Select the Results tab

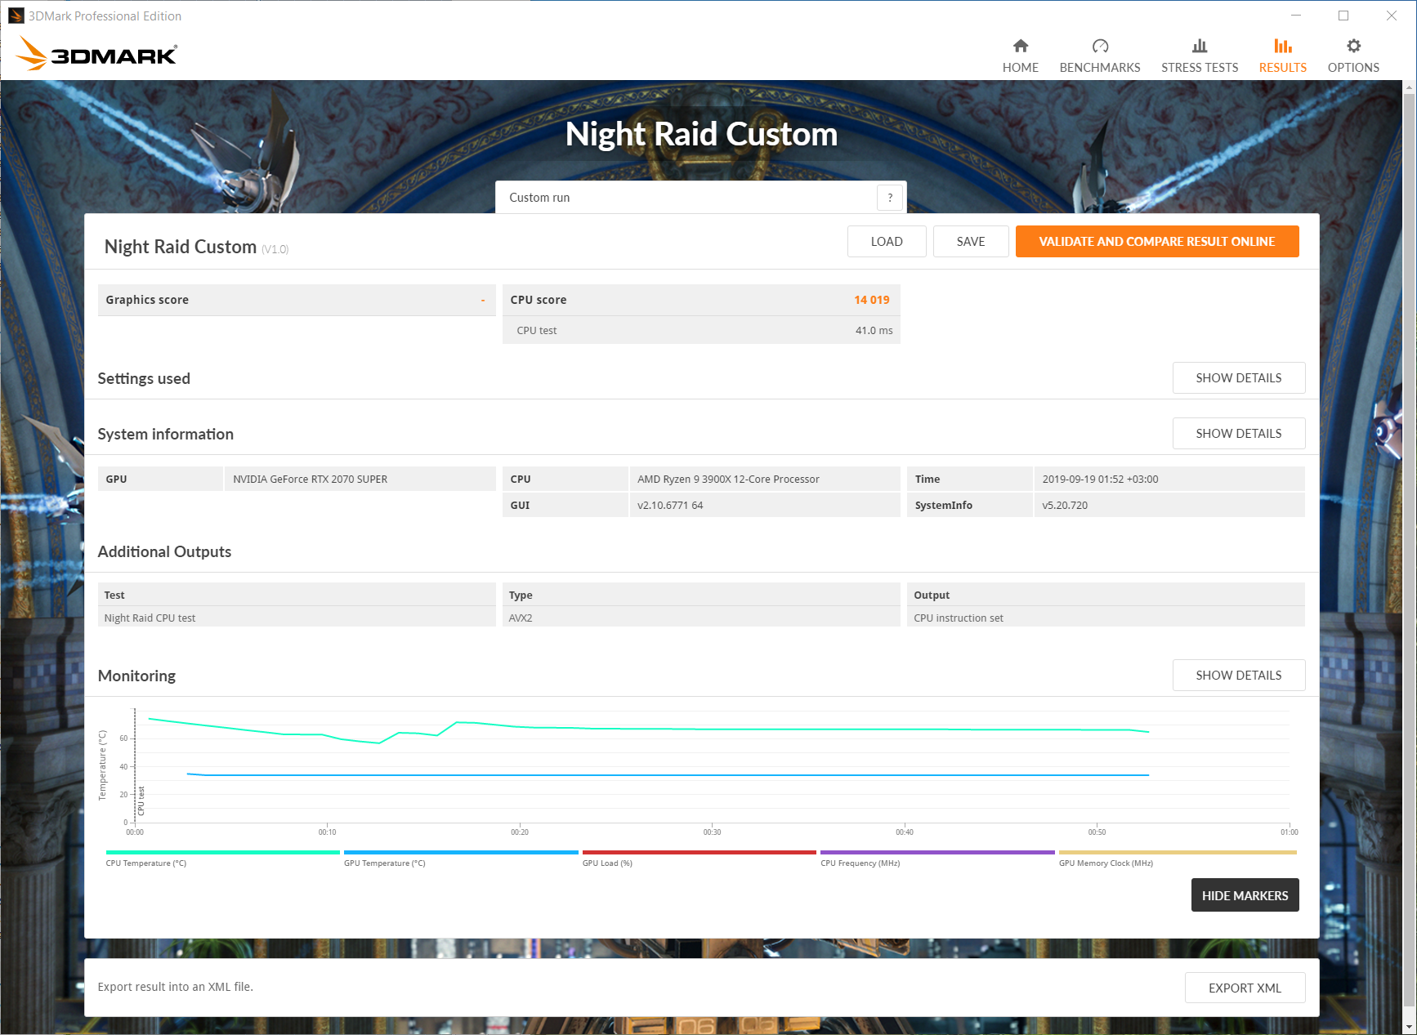[1282, 56]
